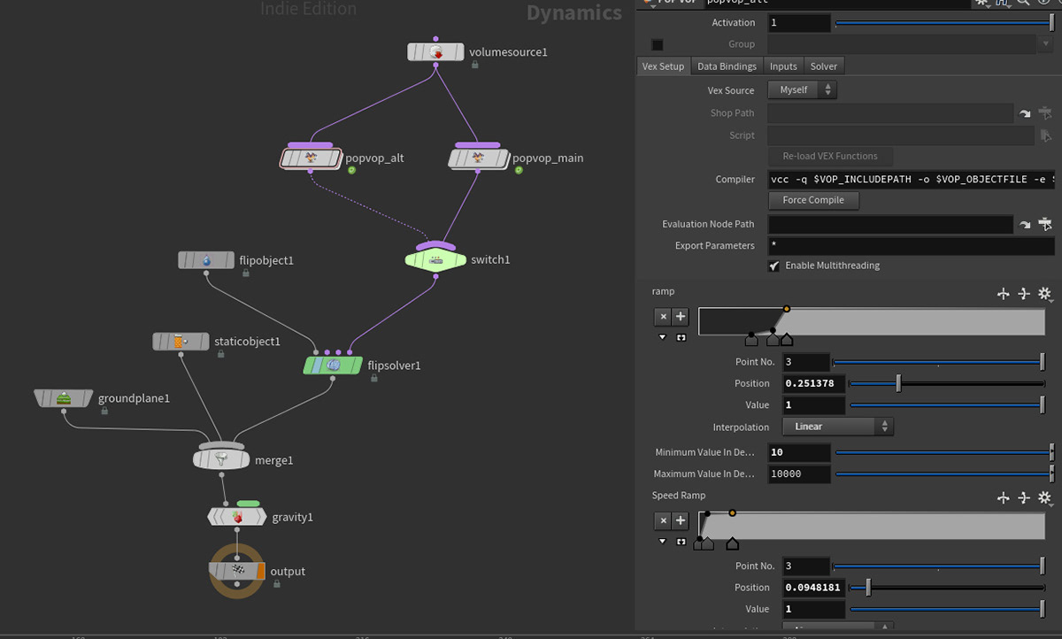This screenshot has width=1062, height=639.
Task: Switch to the Data Bindings tab
Action: pyautogui.click(x=727, y=66)
